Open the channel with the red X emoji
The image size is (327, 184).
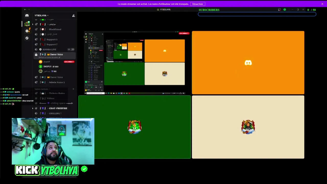pos(55,24)
